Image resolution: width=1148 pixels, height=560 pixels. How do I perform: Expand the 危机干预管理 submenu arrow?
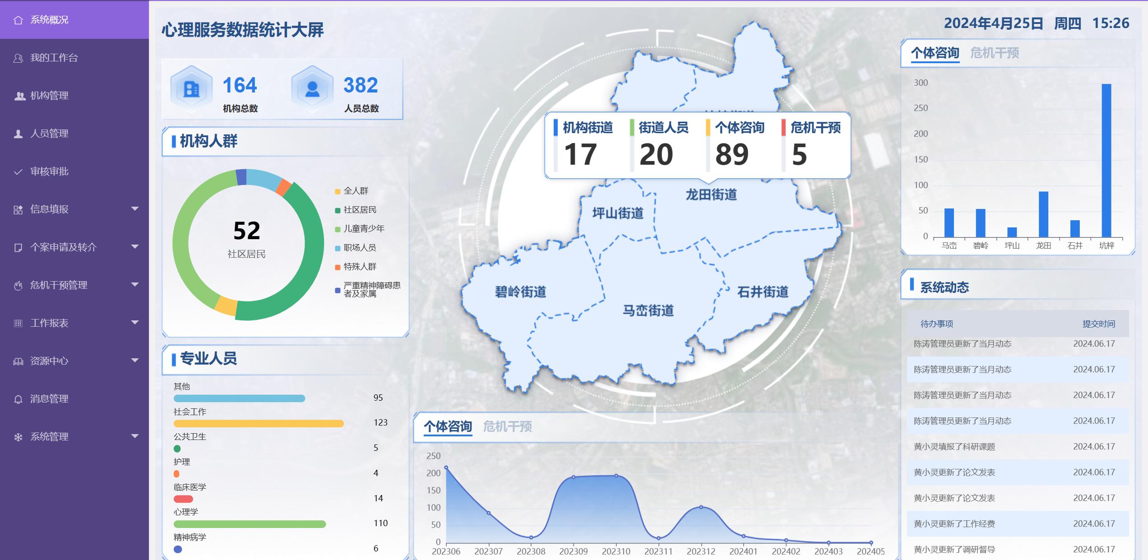tap(134, 284)
